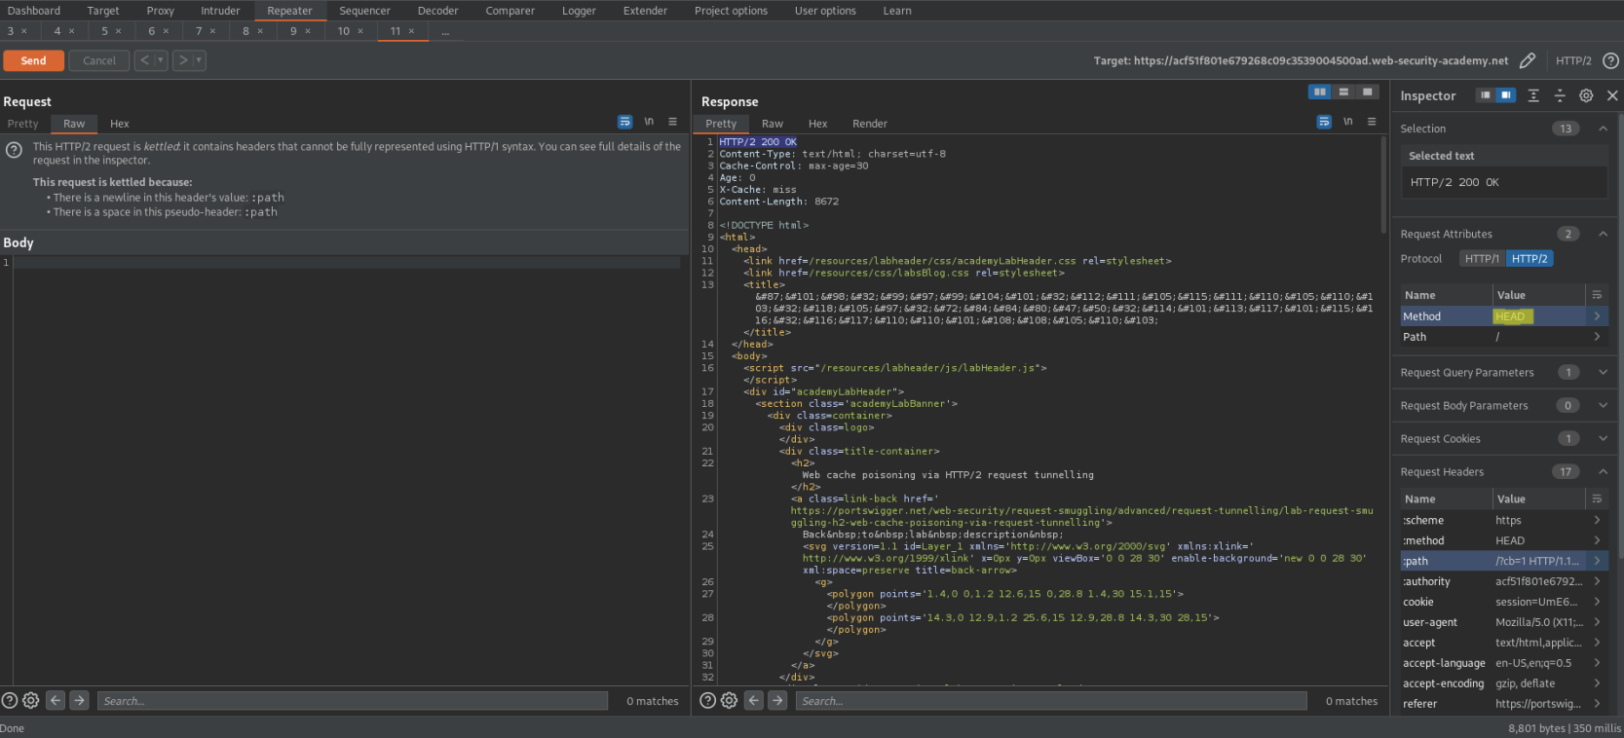Toggle wrap in Request Headers table header
The image size is (1624, 738).
tap(1596, 498)
